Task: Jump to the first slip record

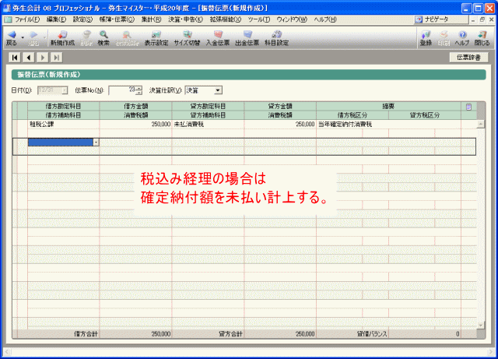Action: point(15,58)
